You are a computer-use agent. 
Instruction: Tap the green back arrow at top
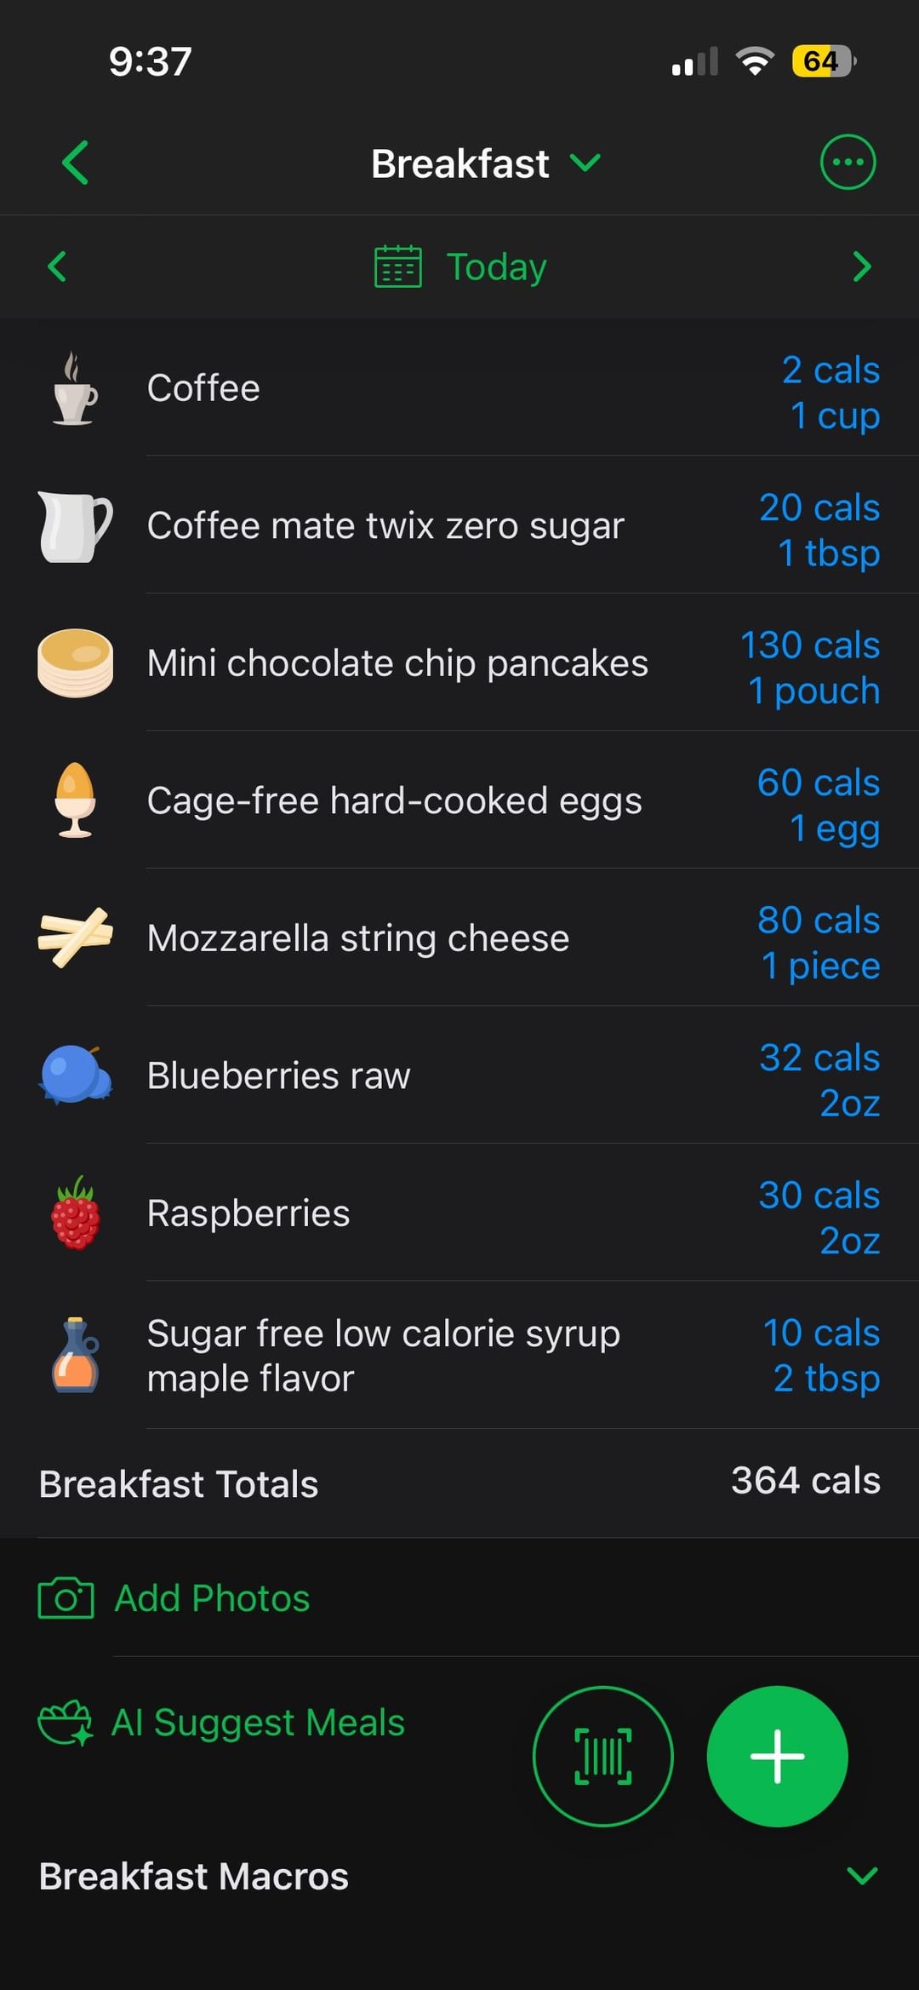click(76, 163)
